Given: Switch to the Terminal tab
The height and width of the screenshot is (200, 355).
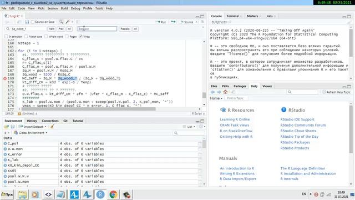Looking at the screenshot, I should pos(232,16).
